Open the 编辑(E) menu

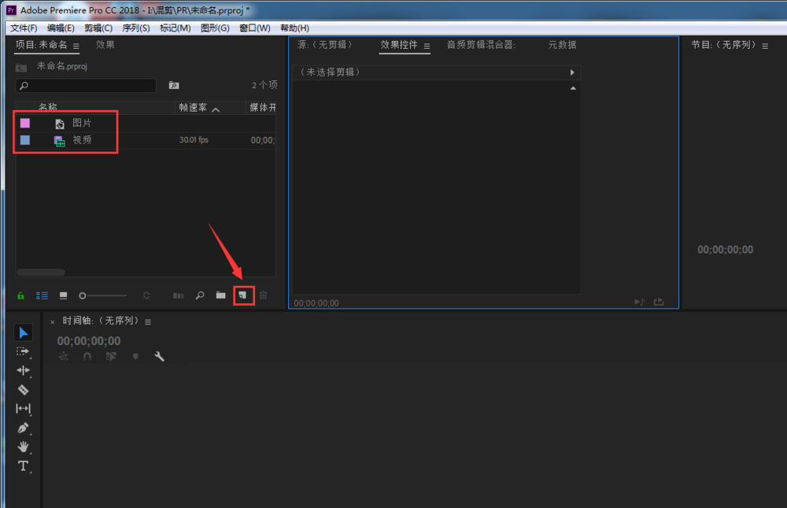coord(61,28)
